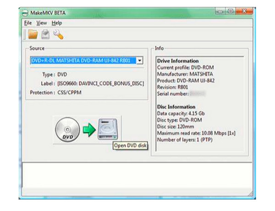Click the Drive Information heading
This screenshot has width=275, height=211.
pos(178,61)
